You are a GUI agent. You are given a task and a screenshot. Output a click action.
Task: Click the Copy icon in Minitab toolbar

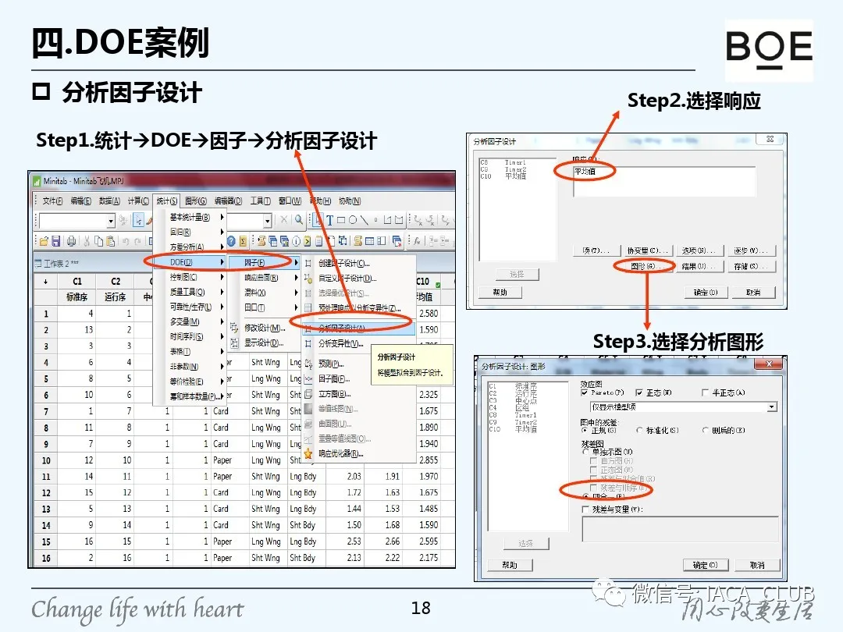point(98,241)
